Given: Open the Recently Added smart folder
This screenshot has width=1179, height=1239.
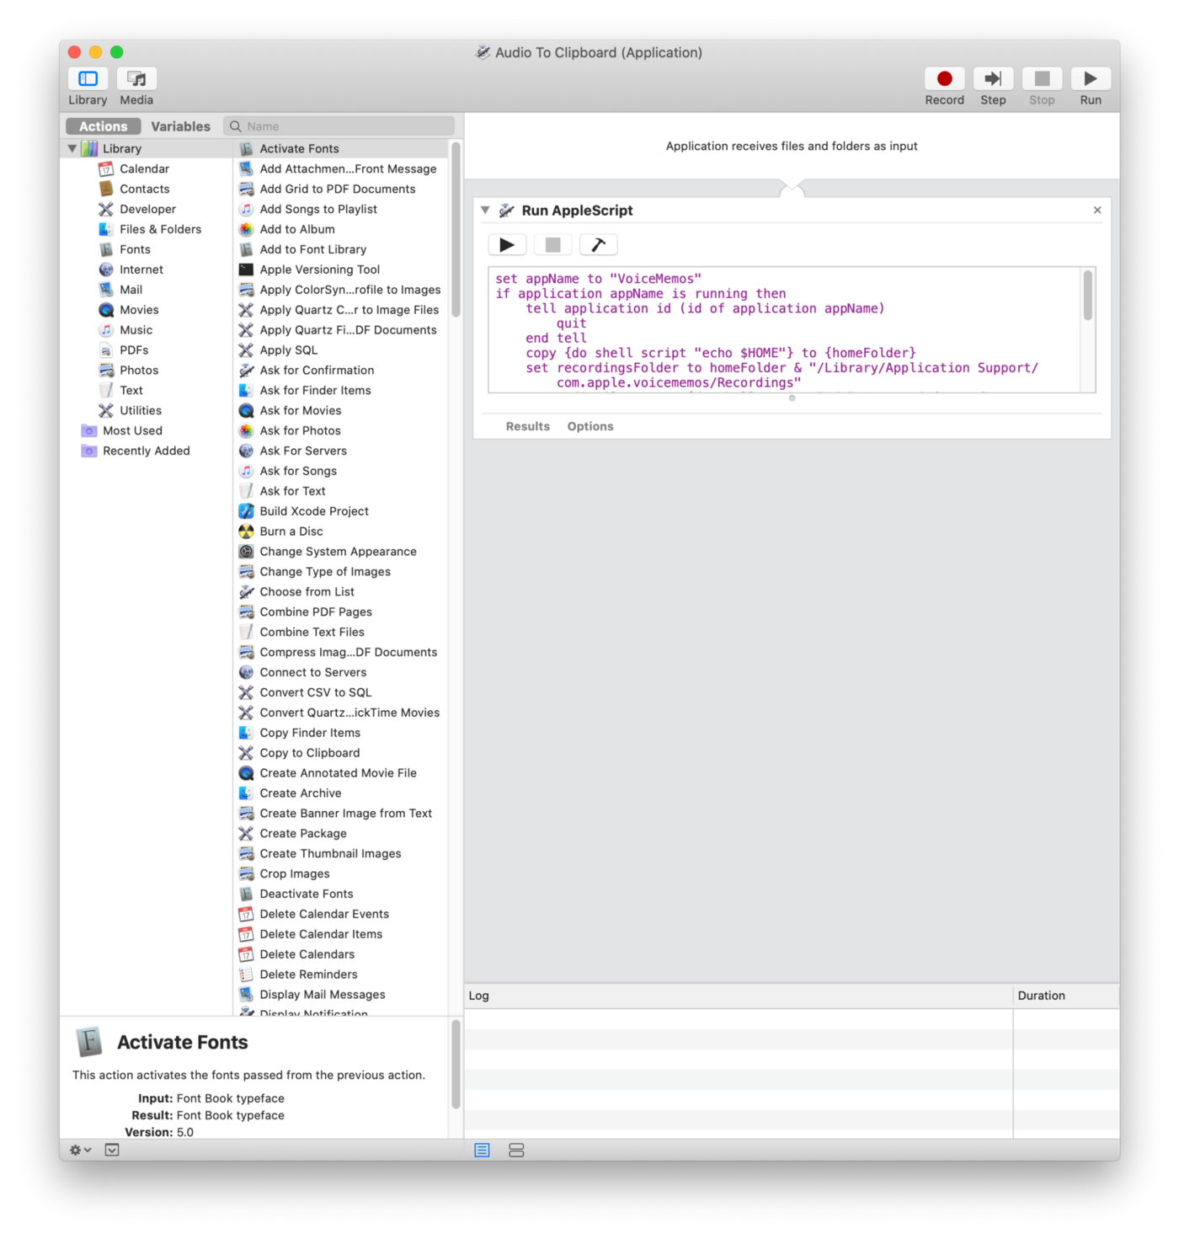Looking at the screenshot, I should (x=146, y=451).
